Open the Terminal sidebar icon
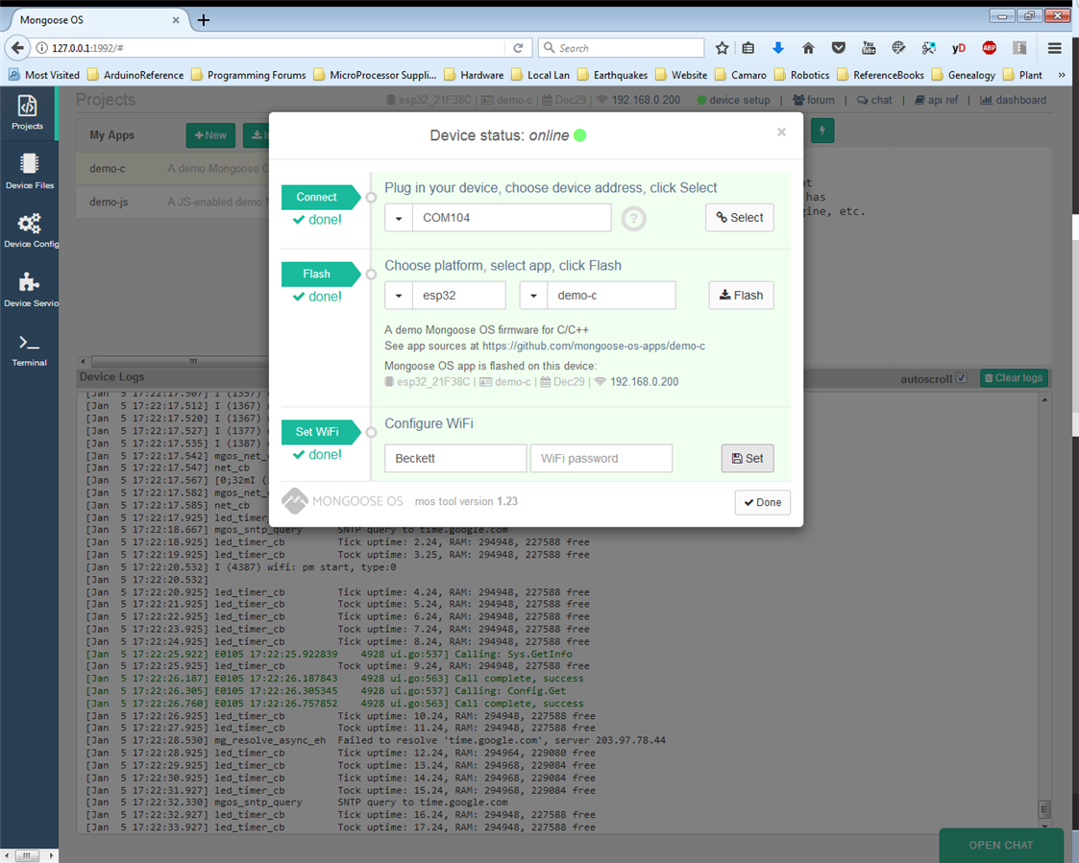 click(x=29, y=349)
